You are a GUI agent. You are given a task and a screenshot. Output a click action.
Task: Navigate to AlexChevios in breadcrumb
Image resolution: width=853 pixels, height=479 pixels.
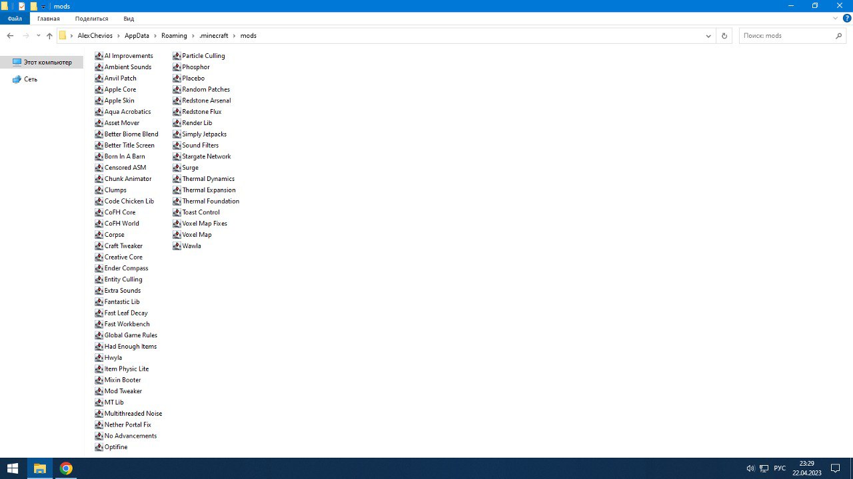95,36
